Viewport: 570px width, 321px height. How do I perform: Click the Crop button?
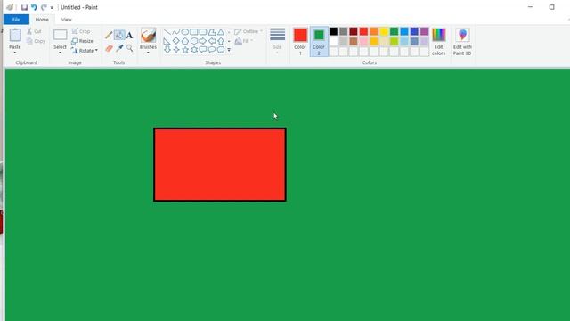[81, 32]
